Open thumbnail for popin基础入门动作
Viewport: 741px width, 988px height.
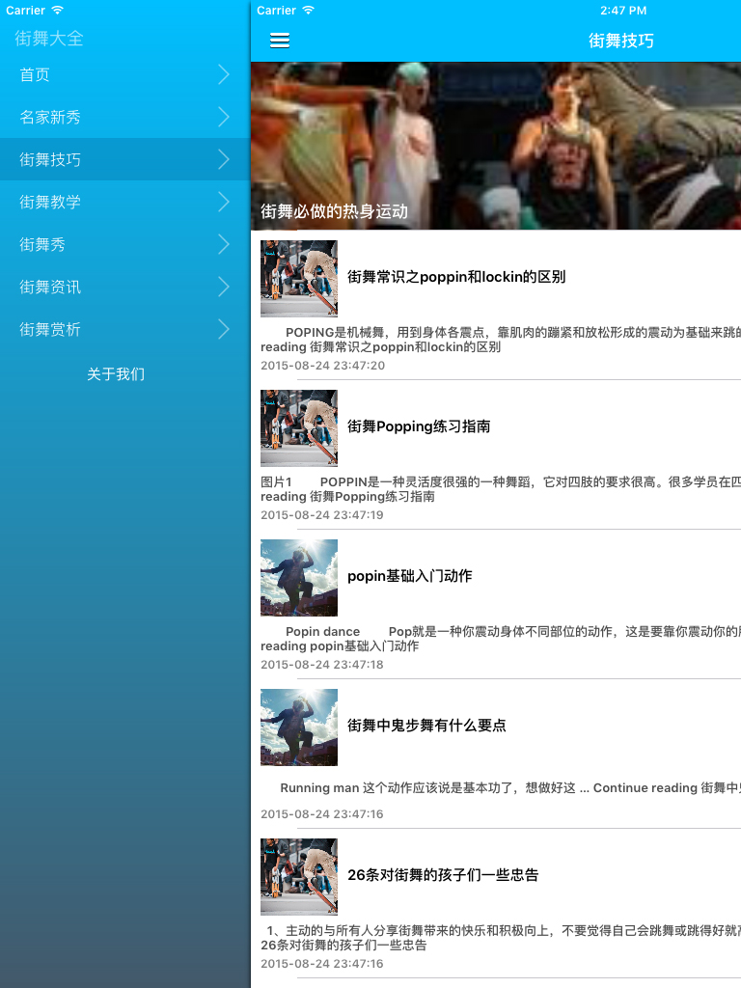click(x=299, y=578)
